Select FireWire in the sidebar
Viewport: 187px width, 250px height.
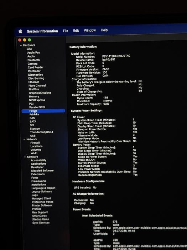[x=34, y=89]
